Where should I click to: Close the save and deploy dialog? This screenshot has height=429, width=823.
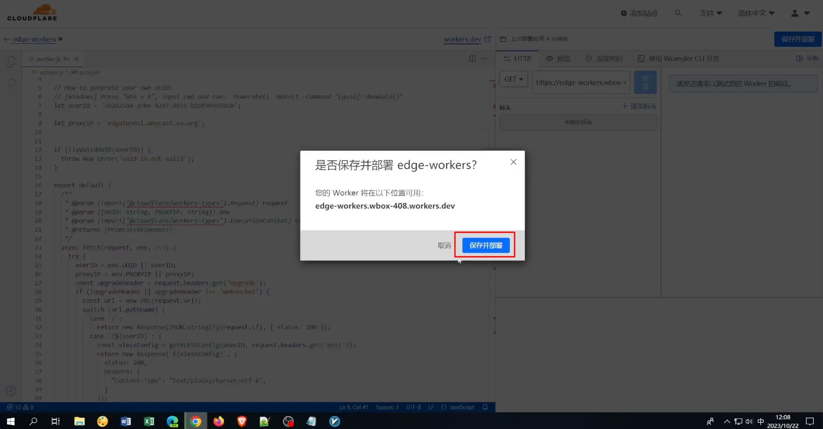tap(513, 162)
